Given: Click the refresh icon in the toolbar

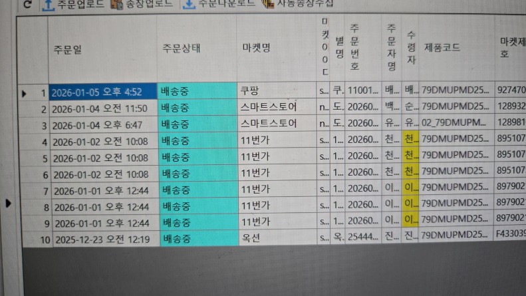Looking at the screenshot, I should click(27, 4).
